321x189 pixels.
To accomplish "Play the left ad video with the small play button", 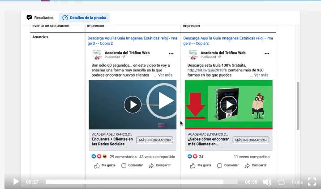I will click(133, 105).
